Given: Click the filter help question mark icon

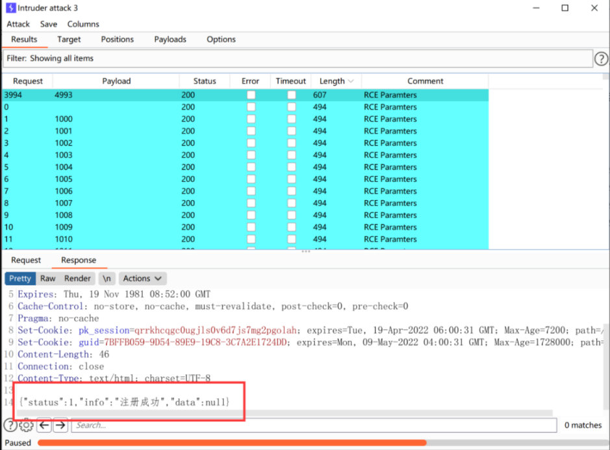Looking at the screenshot, I should (601, 58).
